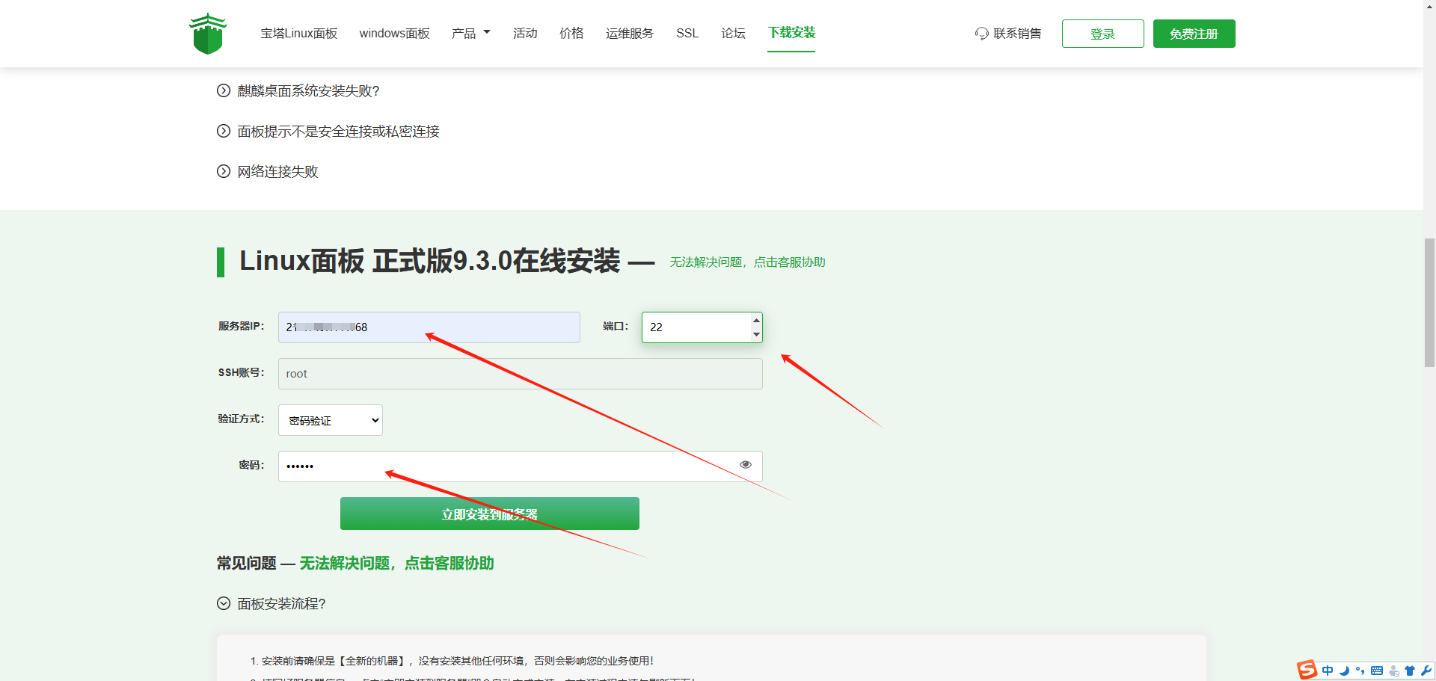Click the 免费注册 button
Image resolution: width=1436 pixels, height=681 pixels.
[1194, 34]
